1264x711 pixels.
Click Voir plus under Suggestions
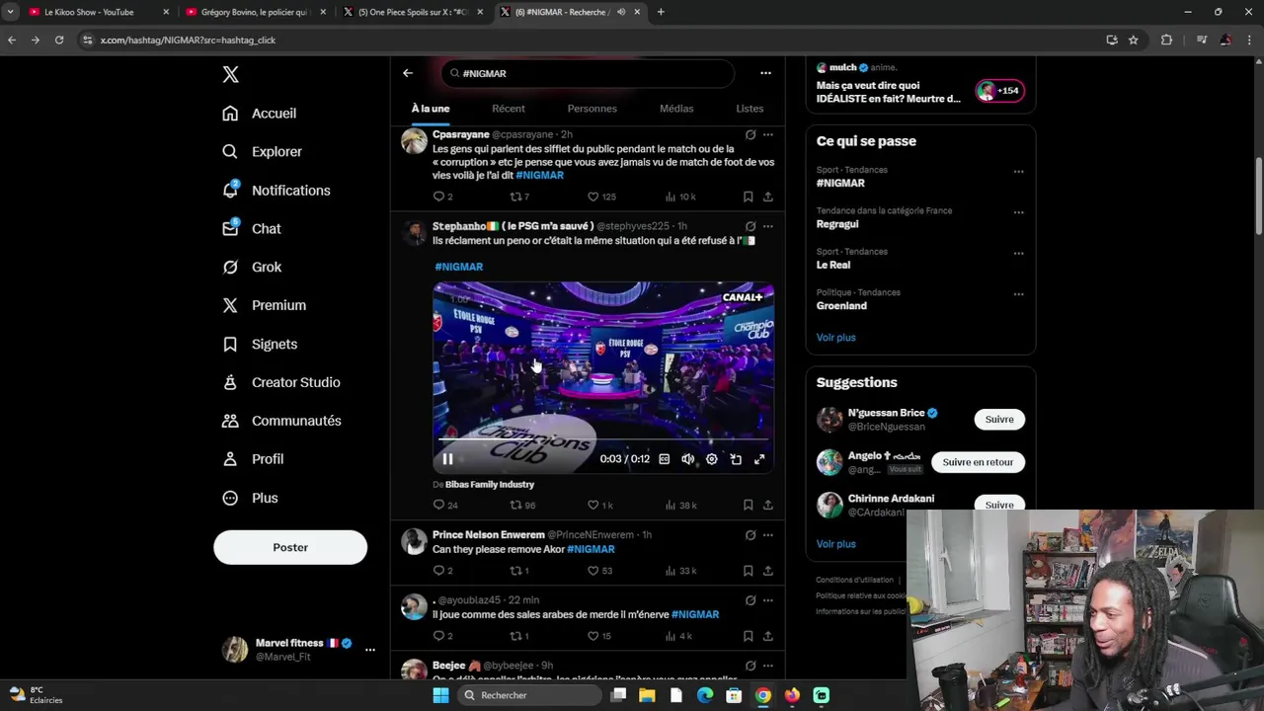836,544
